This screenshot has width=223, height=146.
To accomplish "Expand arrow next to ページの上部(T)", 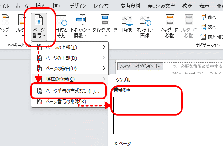I will point(104,47).
